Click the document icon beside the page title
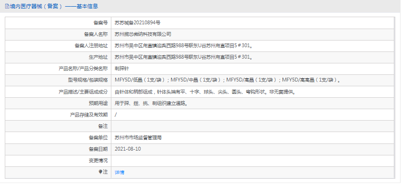The height and width of the screenshot is (184, 401). click(7, 6)
